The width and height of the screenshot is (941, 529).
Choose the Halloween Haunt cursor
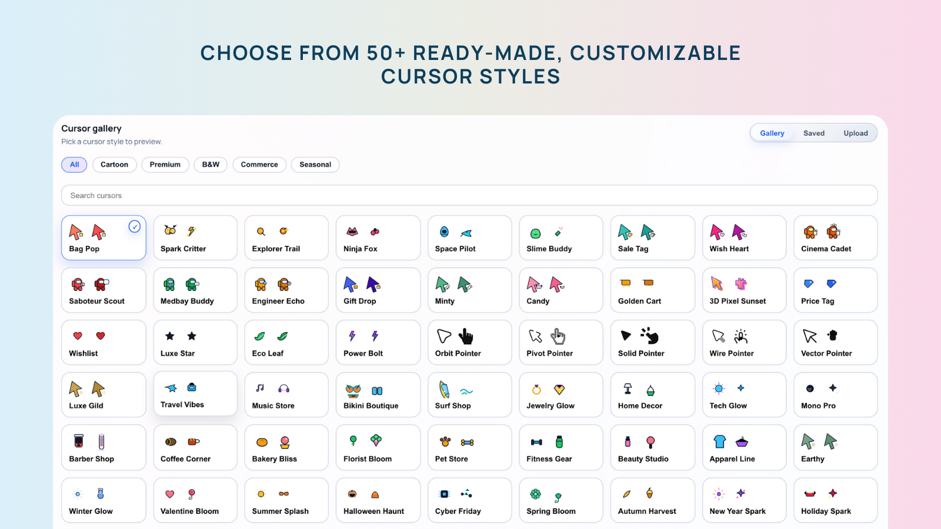tap(378, 500)
